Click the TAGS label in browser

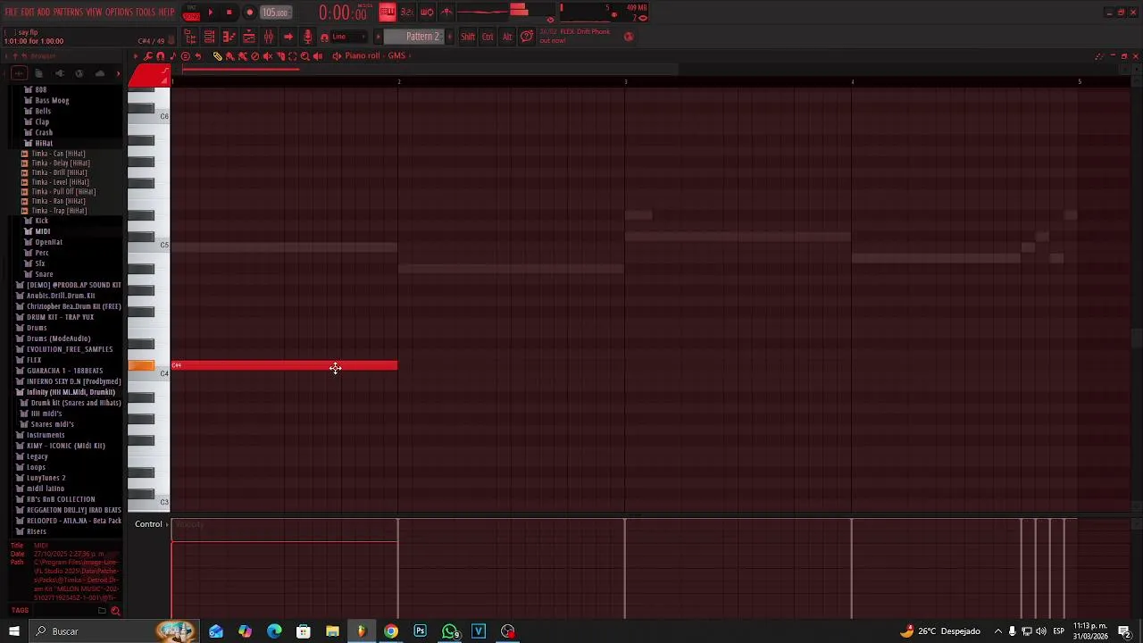point(20,611)
